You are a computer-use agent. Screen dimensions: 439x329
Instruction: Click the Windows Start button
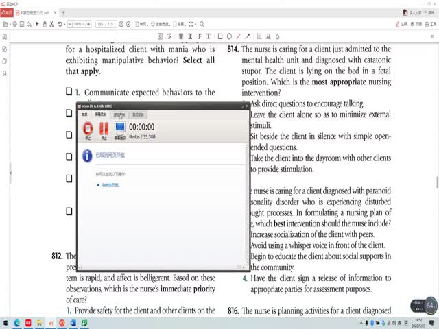click(x=7, y=322)
